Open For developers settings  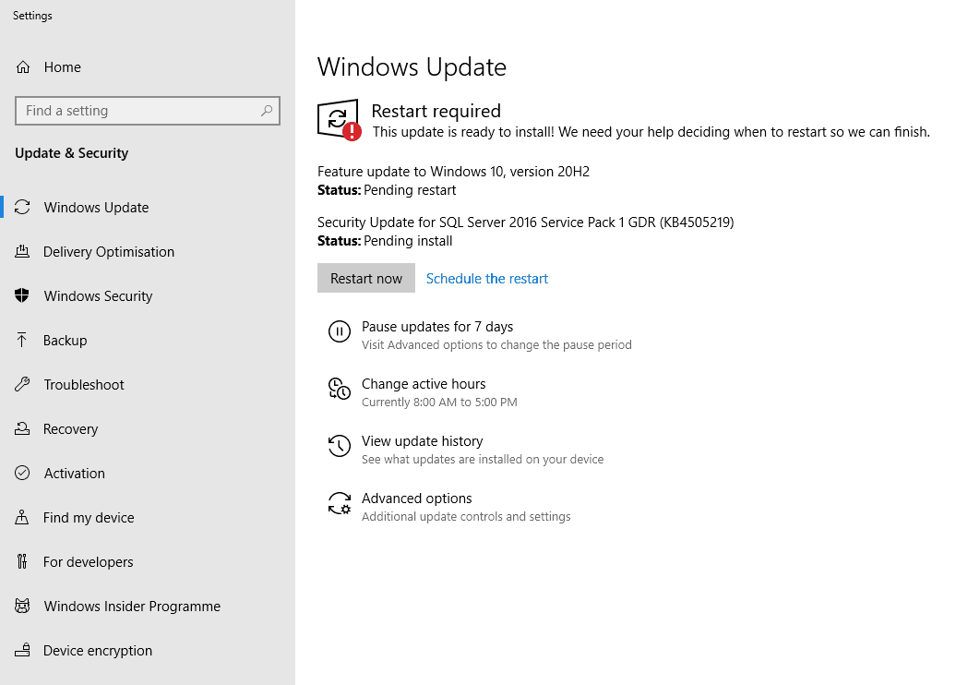[88, 562]
